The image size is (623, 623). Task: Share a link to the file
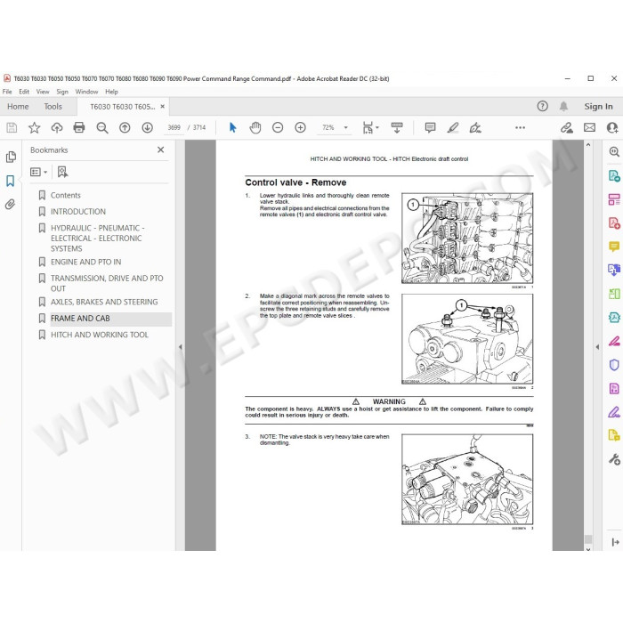click(567, 127)
